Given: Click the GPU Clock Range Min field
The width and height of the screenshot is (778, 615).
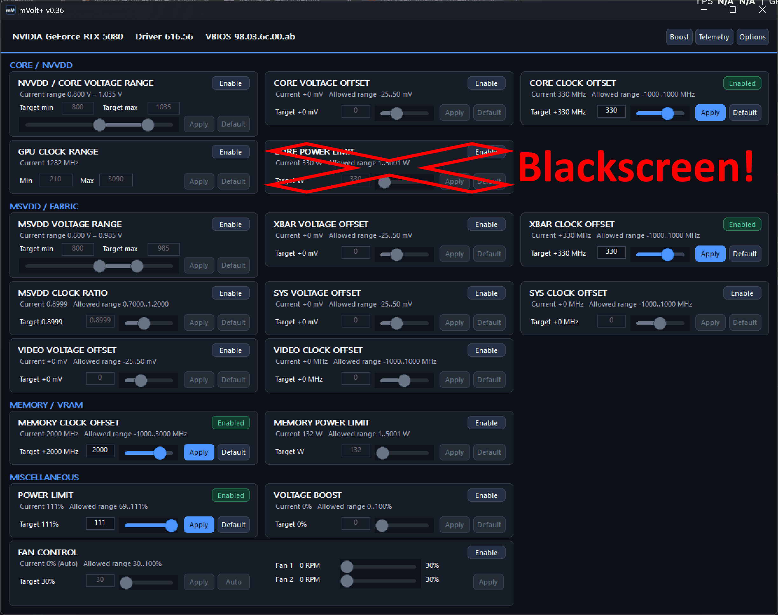Looking at the screenshot, I should pos(55,180).
